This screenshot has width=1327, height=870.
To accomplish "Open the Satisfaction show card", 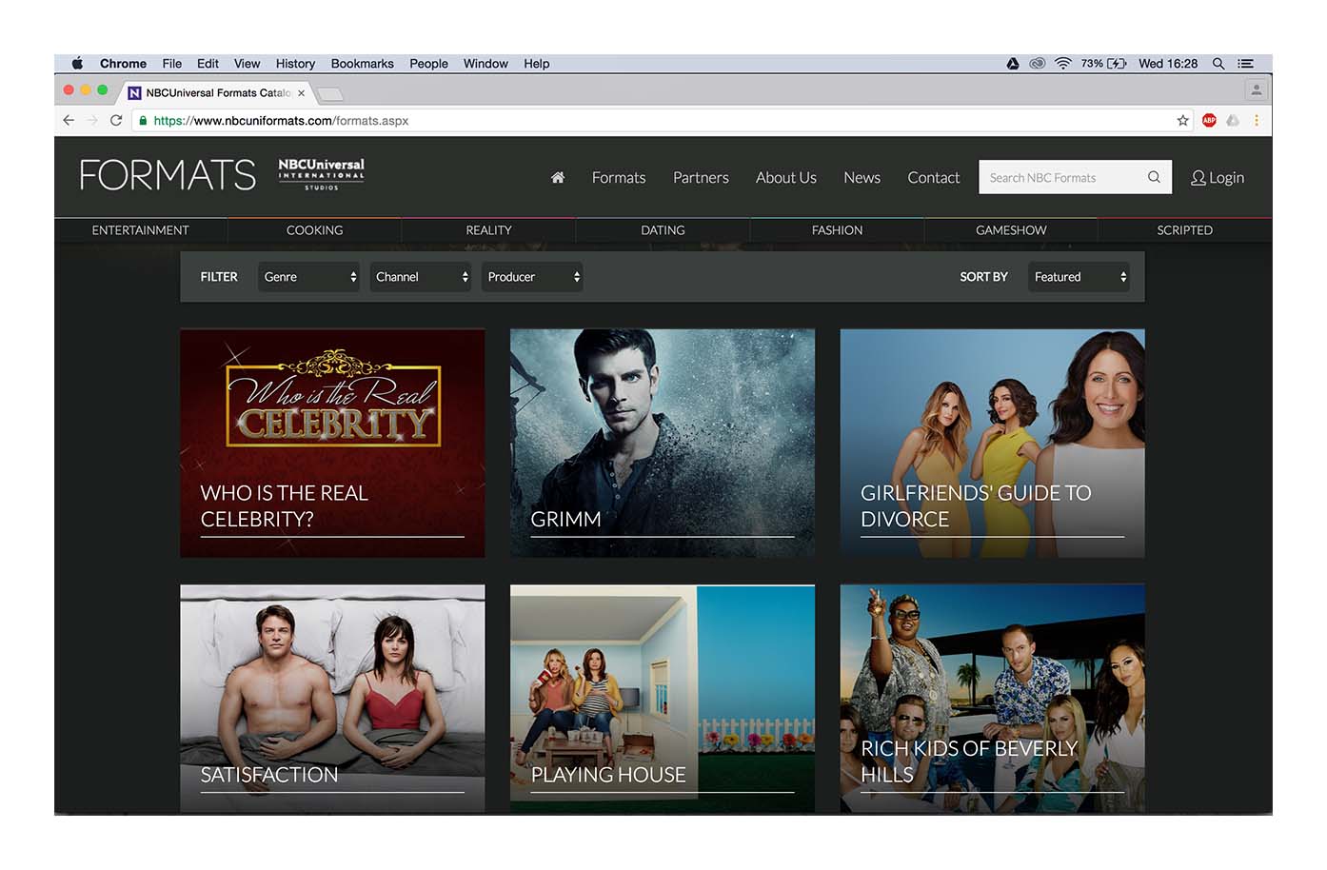I will click(332, 699).
